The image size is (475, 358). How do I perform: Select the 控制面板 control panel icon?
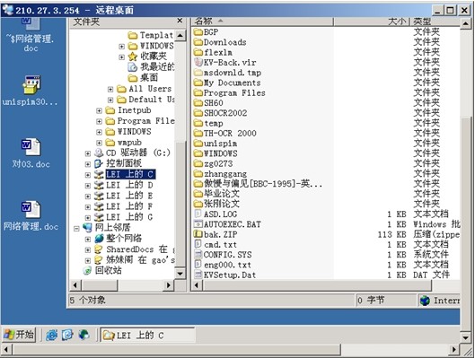(x=99, y=163)
